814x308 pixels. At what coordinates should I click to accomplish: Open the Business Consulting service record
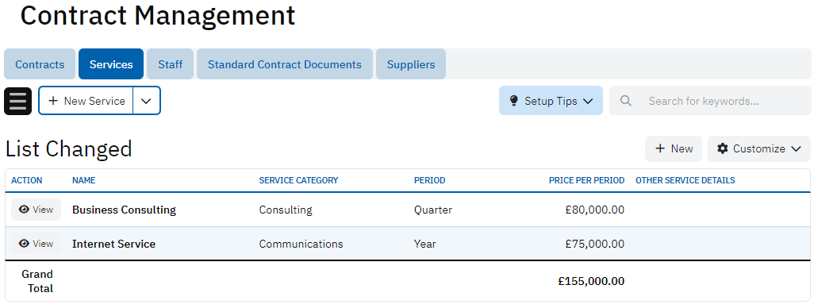[124, 210]
